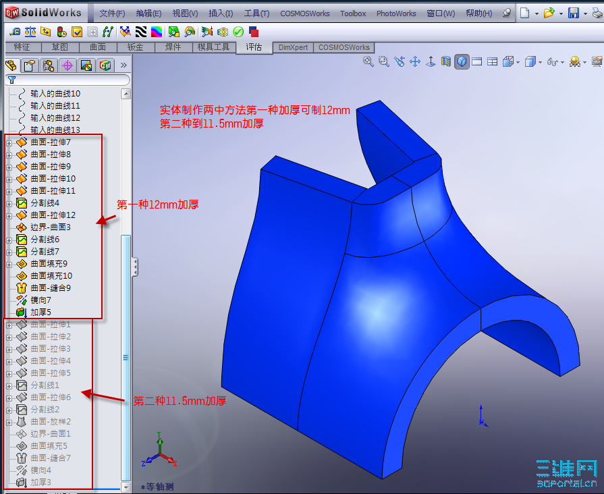Open FeatureManager design tree tab
Viewport: 604px width, 494px height.
[11, 65]
